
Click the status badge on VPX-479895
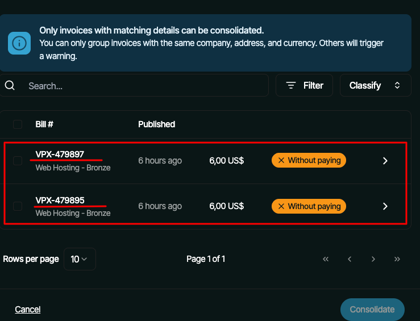309,206
